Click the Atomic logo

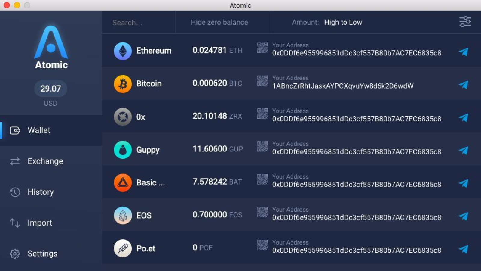click(51, 48)
